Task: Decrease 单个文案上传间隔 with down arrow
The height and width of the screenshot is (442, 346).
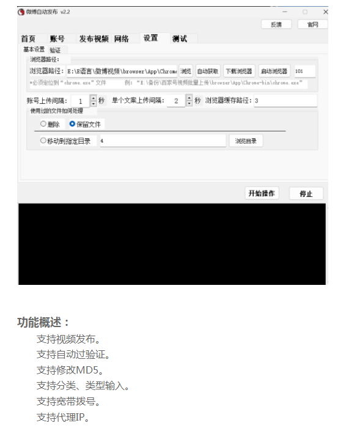Action: pos(190,103)
